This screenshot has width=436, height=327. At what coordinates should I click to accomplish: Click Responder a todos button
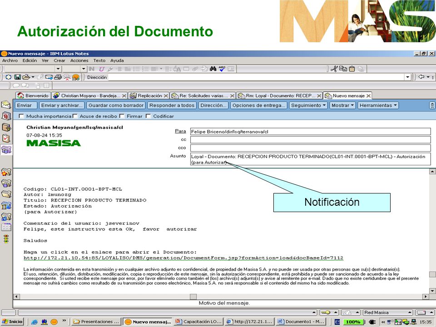coord(172,105)
